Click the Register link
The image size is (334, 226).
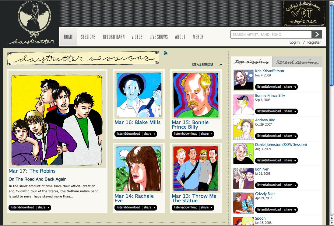[x=314, y=42]
